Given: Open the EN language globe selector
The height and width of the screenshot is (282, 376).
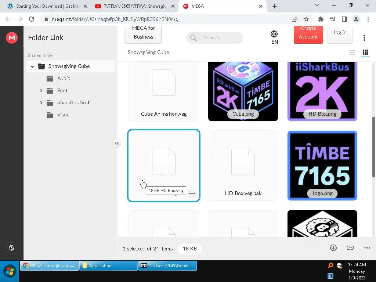Looking at the screenshot, I should coord(274,37).
